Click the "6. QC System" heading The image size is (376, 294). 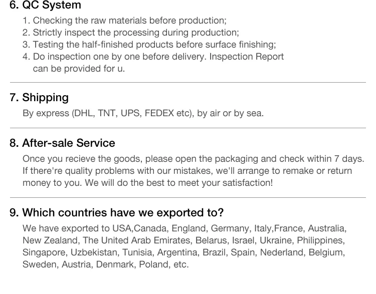[x=45, y=6]
